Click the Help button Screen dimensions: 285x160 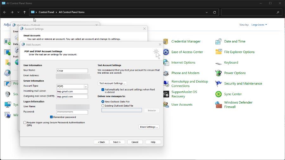pos(153,142)
